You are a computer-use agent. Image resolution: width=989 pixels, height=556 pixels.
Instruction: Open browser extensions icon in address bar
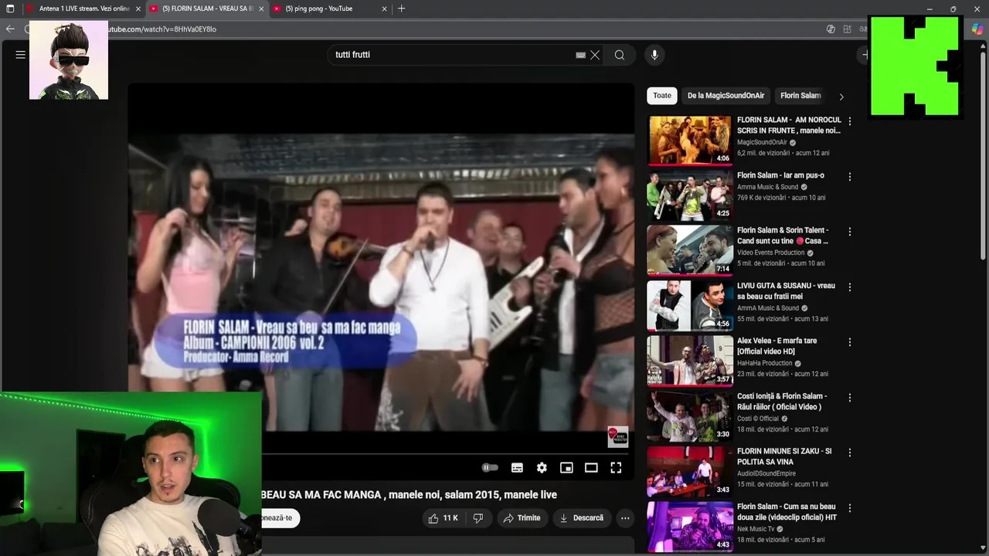click(847, 29)
